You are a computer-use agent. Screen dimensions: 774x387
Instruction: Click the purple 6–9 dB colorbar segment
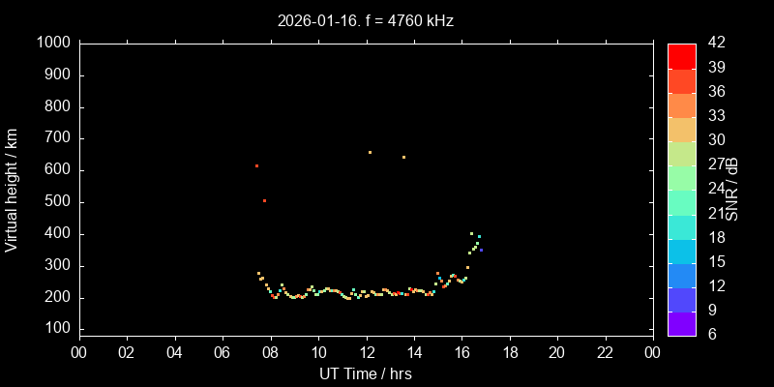click(x=681, y=323)
